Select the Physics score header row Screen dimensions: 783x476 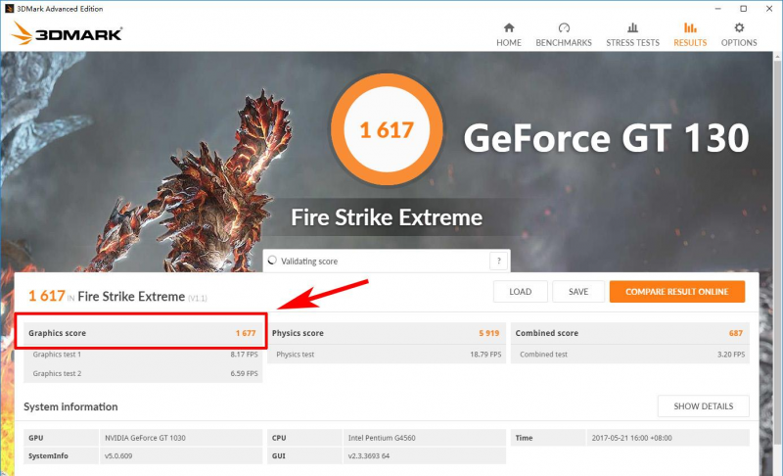pos(385,333)
